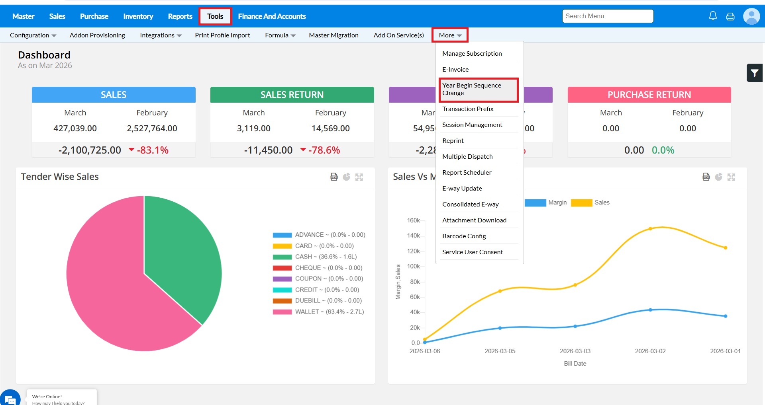Click the printer icon in header
The width and height of the screenshot is (765, 405).
(x=730, y=16)
